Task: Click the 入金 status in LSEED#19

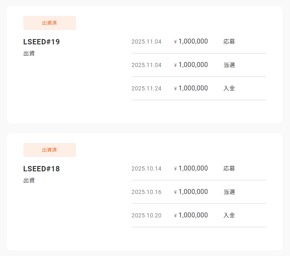Action: coord(229,88)
